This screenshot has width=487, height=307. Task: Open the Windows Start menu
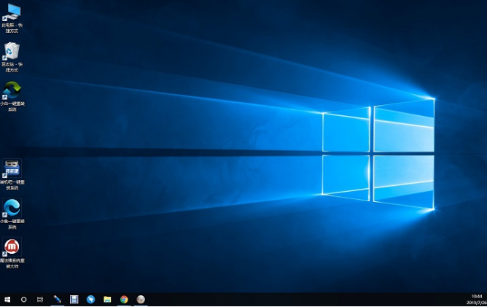point(7,300)
